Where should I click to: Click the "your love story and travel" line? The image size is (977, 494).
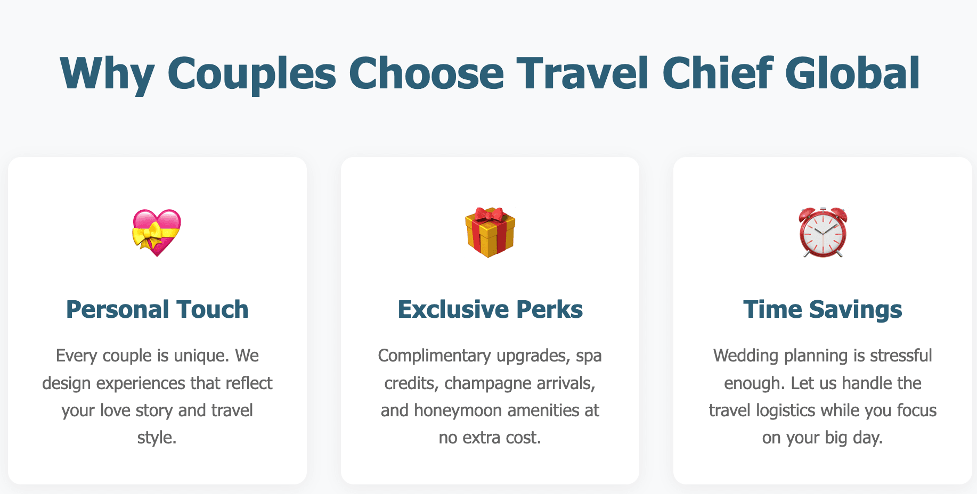coord(157,410)
